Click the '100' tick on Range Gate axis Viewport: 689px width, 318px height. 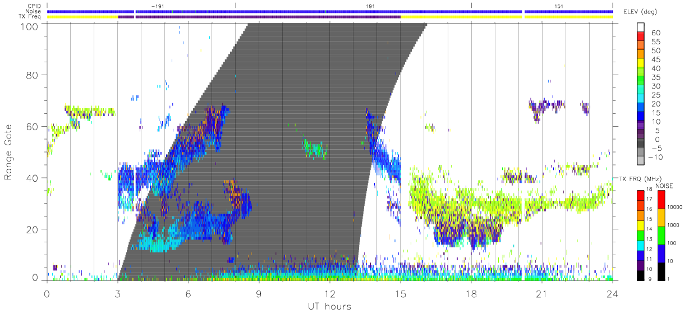[30, 26]
